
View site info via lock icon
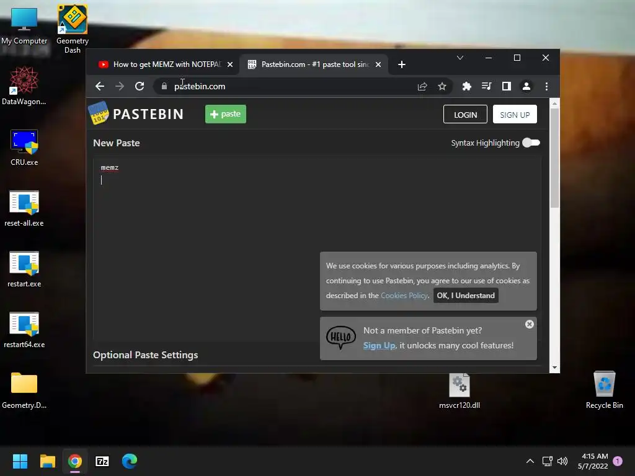tap(164, 86)
